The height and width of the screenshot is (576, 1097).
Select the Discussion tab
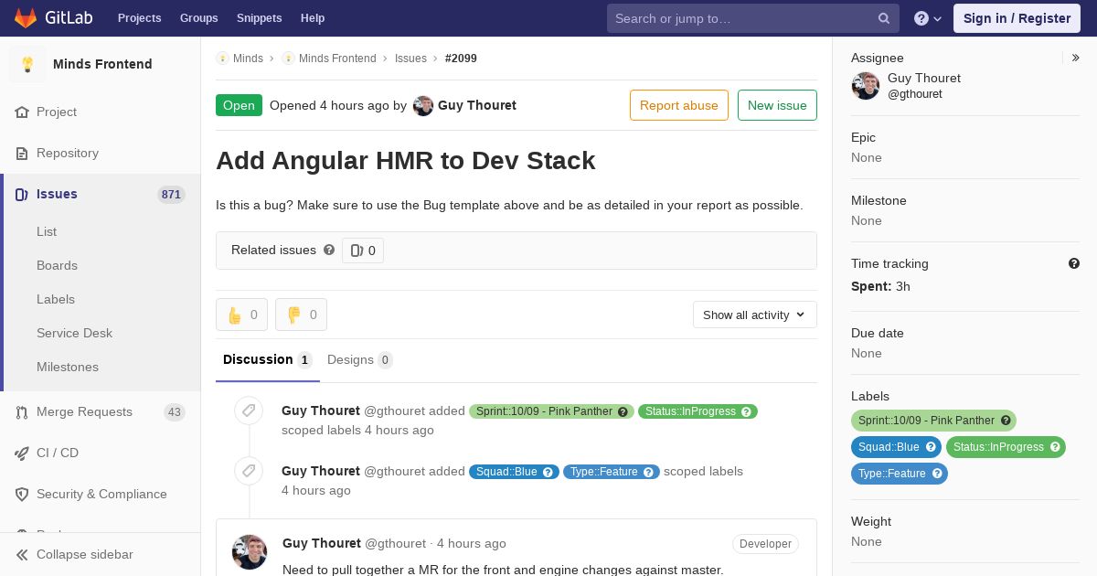tap(268, 359)
